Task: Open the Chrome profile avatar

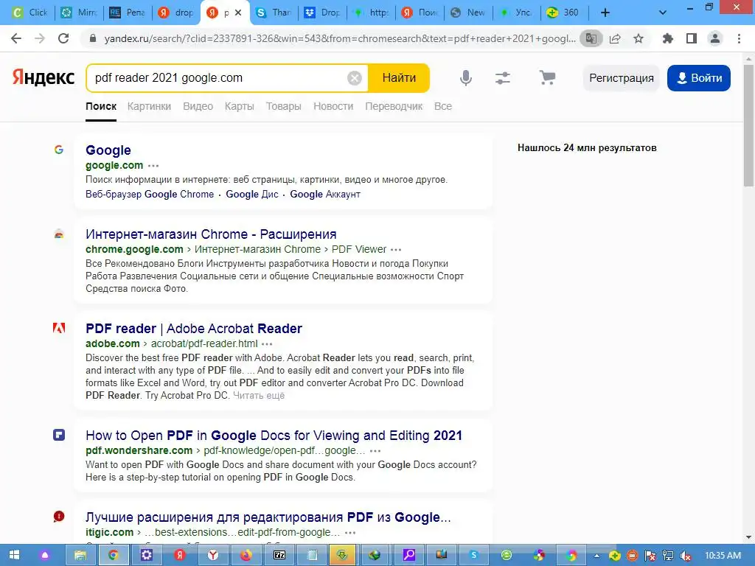Action: 715,38
